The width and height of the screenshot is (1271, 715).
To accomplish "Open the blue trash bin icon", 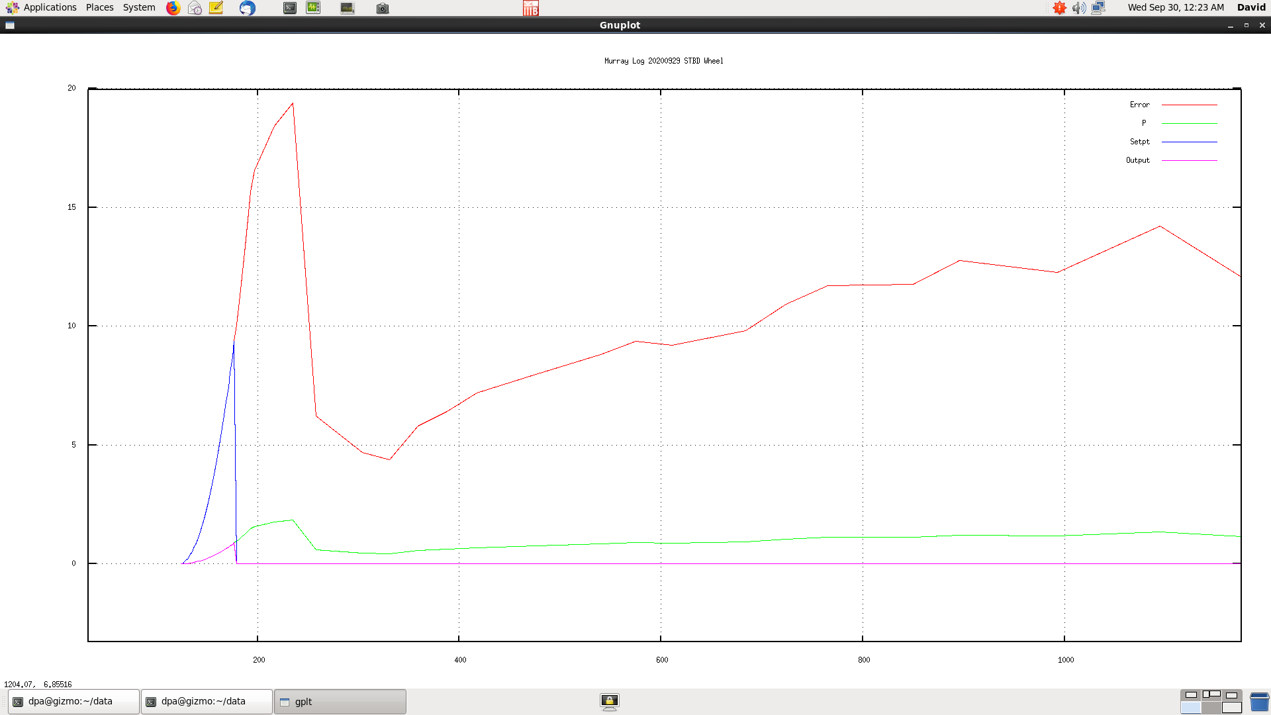I will click(x=1259, y=702).
